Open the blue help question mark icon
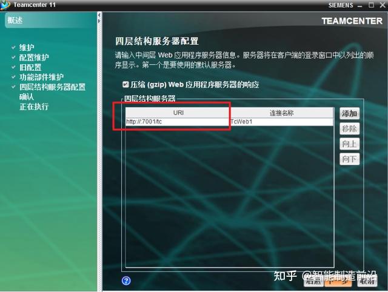The height and width of the screenshot is (292, 388). [x=126, y=280]
